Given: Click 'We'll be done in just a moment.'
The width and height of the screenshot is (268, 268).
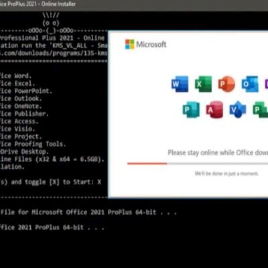Looking at the screenshot, I should pos(226,174).
